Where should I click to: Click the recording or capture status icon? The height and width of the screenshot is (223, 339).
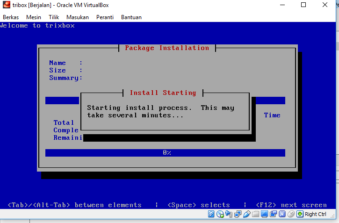tap(273, 214)
